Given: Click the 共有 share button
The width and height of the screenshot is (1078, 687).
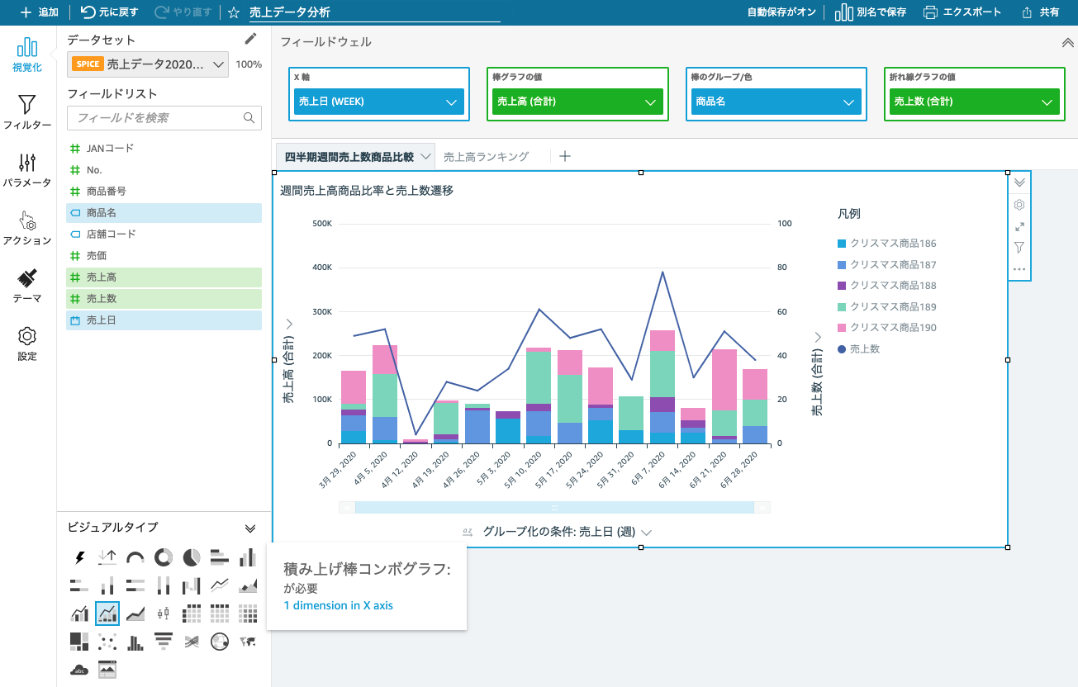Looking at the screenshot, I should [1041, 12].
